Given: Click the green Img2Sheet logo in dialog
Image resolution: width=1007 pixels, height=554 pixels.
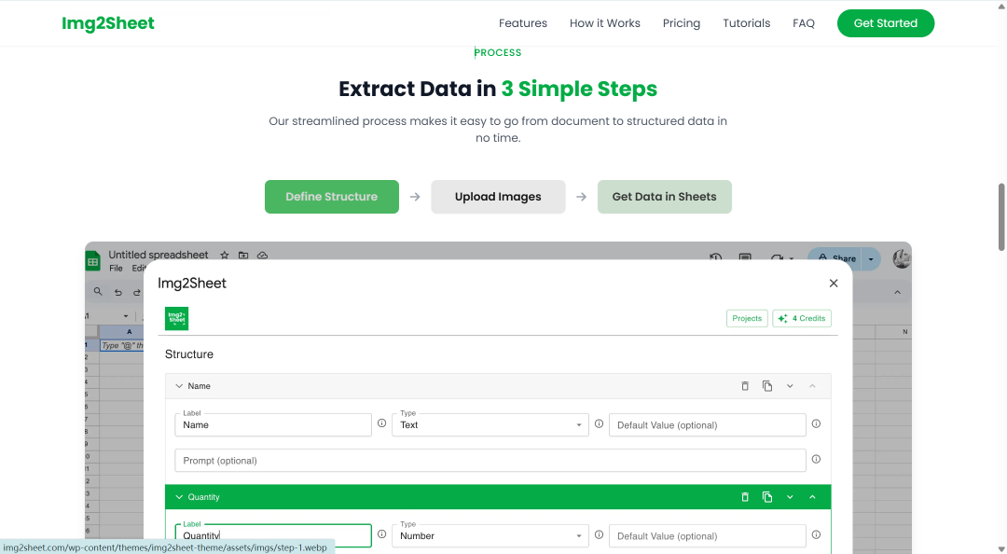Looking at the screenshot, I should pyautogui.click(x=176, y=319).
